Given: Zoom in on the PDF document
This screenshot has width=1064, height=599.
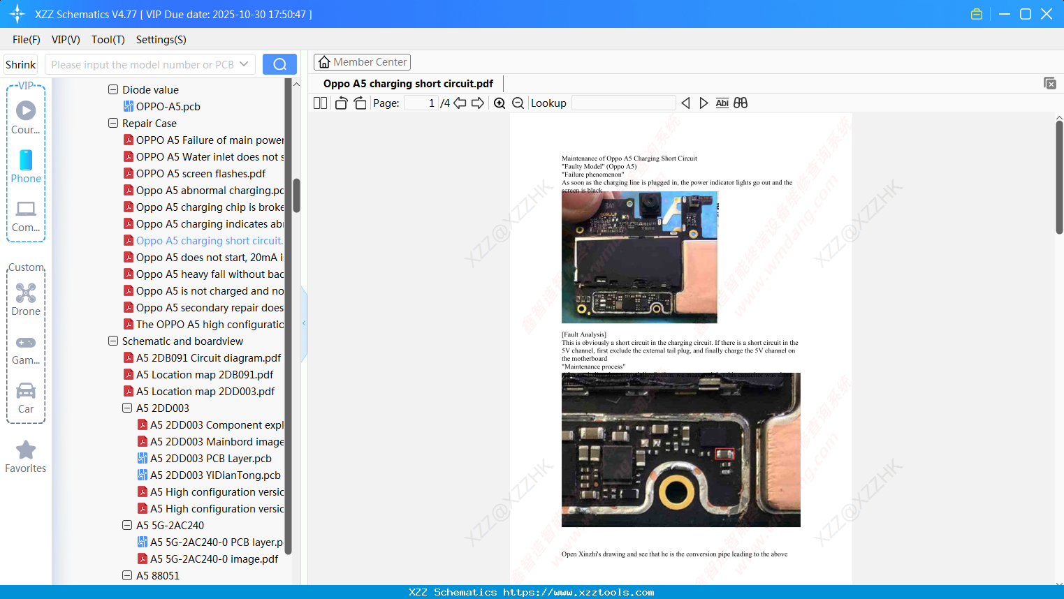Looking at the screenshot, I should (x=500, y=103).
